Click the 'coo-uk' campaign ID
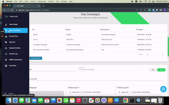This screenshot has height=105, width=169. click(x=35, y=40)
